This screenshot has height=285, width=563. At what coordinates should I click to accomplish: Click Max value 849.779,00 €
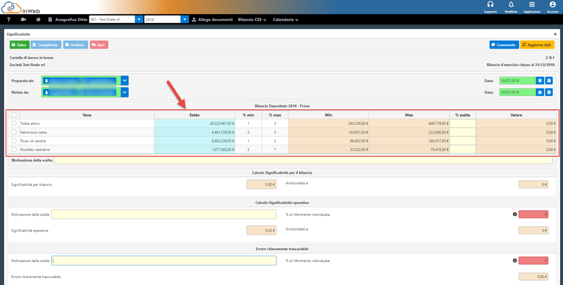click(x=438, y=123)
